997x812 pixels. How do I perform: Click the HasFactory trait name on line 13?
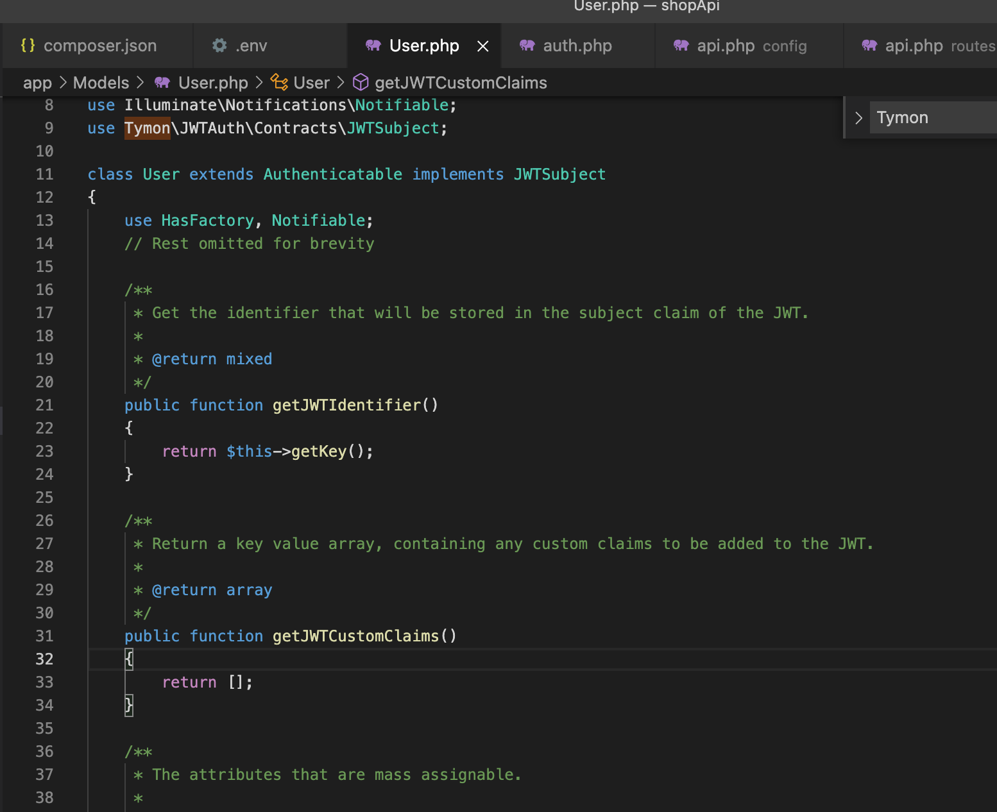pos(208,220)
